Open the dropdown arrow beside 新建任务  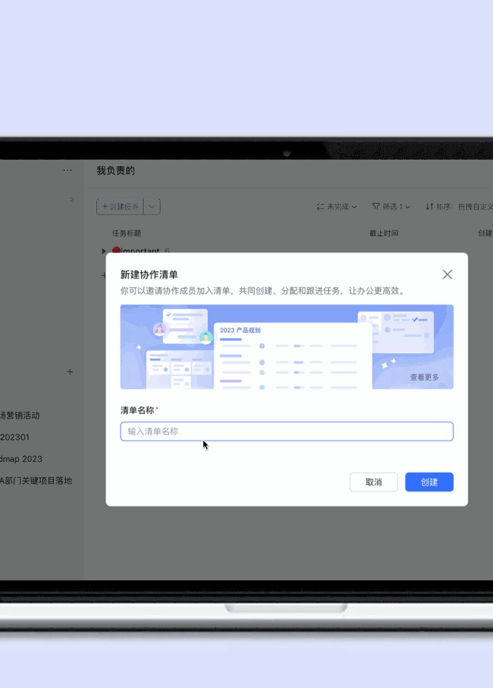point(152,206)
